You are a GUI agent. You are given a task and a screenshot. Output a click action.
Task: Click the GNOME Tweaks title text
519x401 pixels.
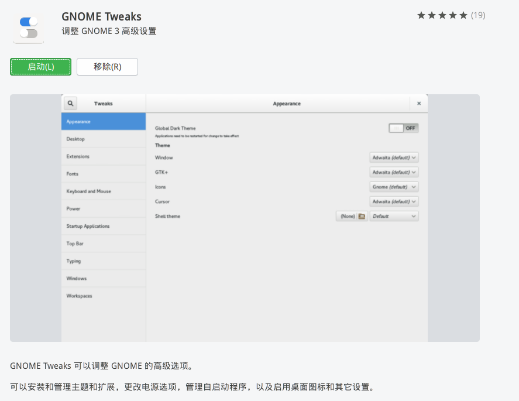click(x=101, y=16)
